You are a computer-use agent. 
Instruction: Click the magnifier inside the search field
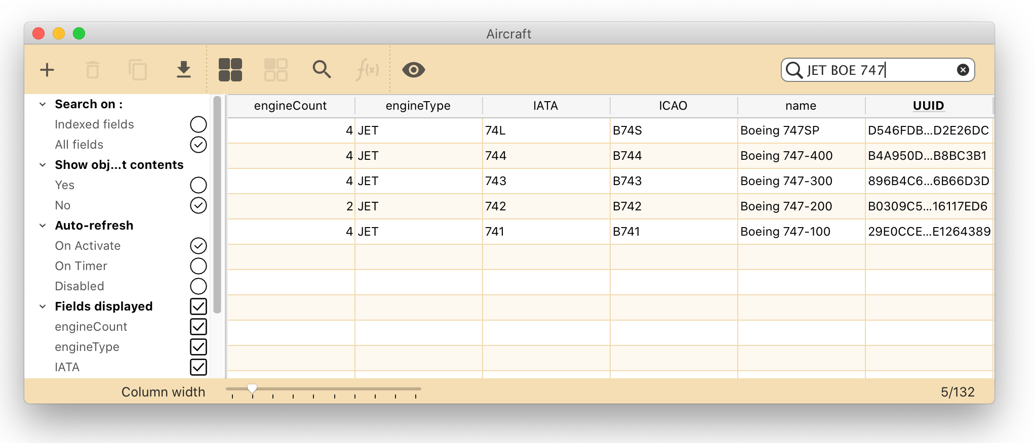794,70
